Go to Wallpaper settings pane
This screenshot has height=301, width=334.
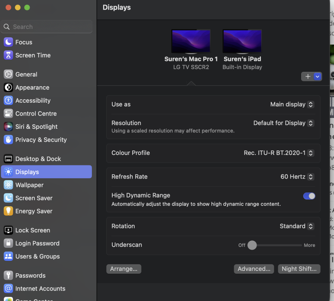tap(29, 185)
